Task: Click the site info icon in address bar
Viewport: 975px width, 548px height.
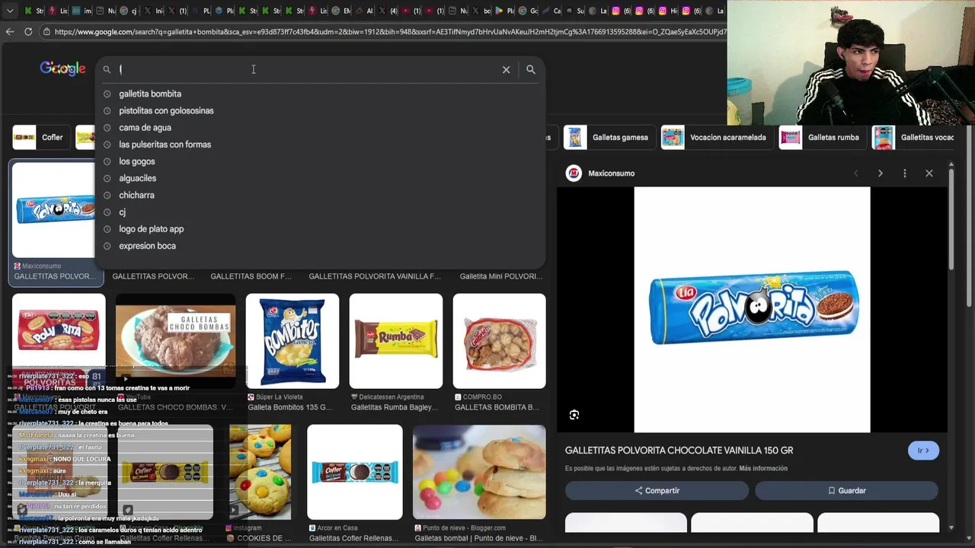Action: (46, 32)
